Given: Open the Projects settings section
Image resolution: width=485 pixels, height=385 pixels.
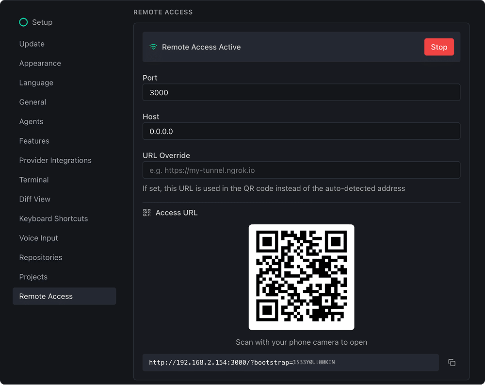Looking at the screenshot, I should [x=33, y=277].
